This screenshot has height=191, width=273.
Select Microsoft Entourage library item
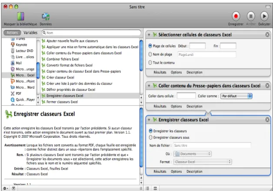tap(23, 69)
